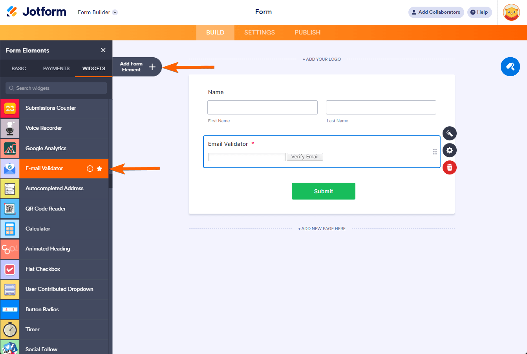The image size is (527, 354).
Task: Select the PAYMENTS elements tab
Action: [x=56, y=68]
